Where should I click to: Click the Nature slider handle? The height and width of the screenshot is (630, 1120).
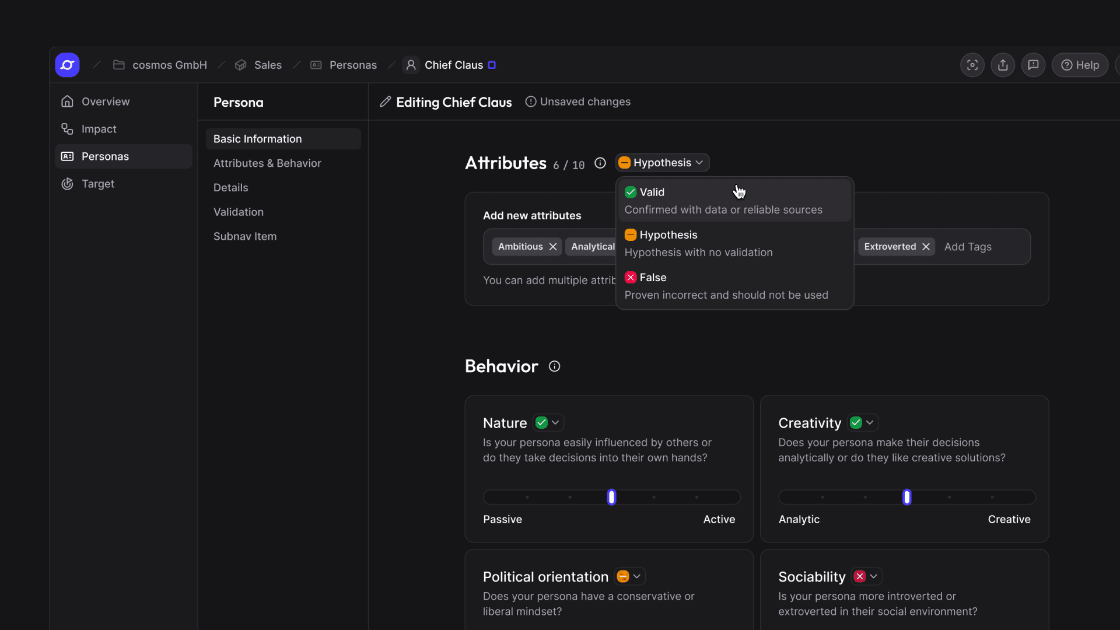click(611, 497)
